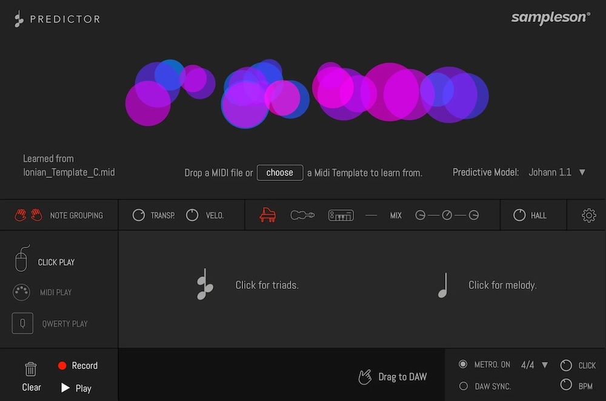Screen dimensions: 606x401
Task: Click the METRO. ON label
Action: point(492,364)
